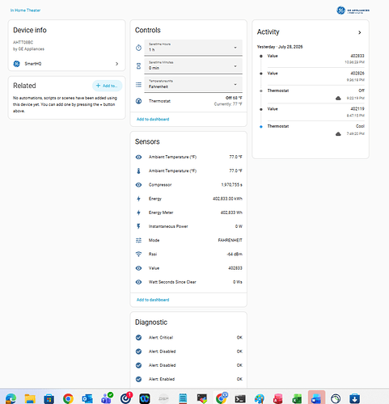Image resolution: width=389 pixels, height=404 pixels.
Task: Click the thermometer icon for Ambient Temperature
Action: (138, 170)
